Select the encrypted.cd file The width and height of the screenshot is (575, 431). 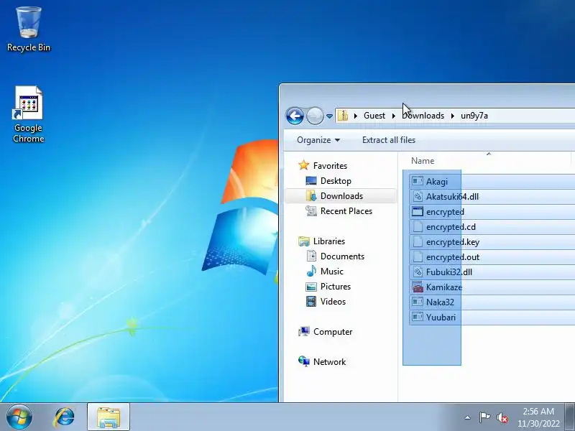(451, 227)
